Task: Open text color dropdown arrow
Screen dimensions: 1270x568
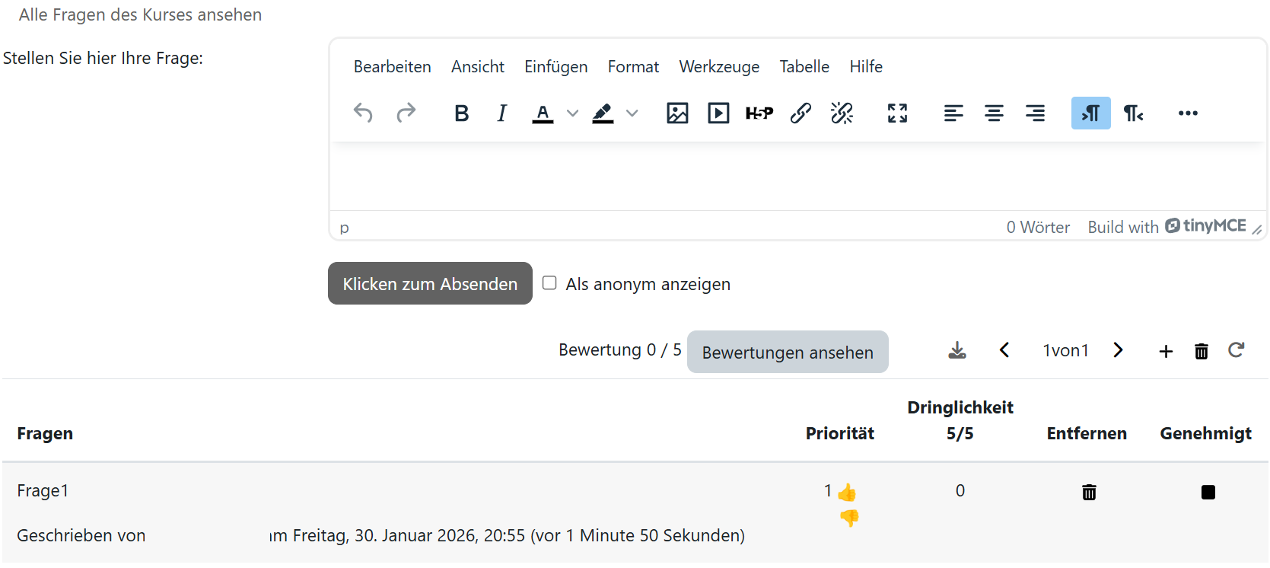Action: [572, 113]
